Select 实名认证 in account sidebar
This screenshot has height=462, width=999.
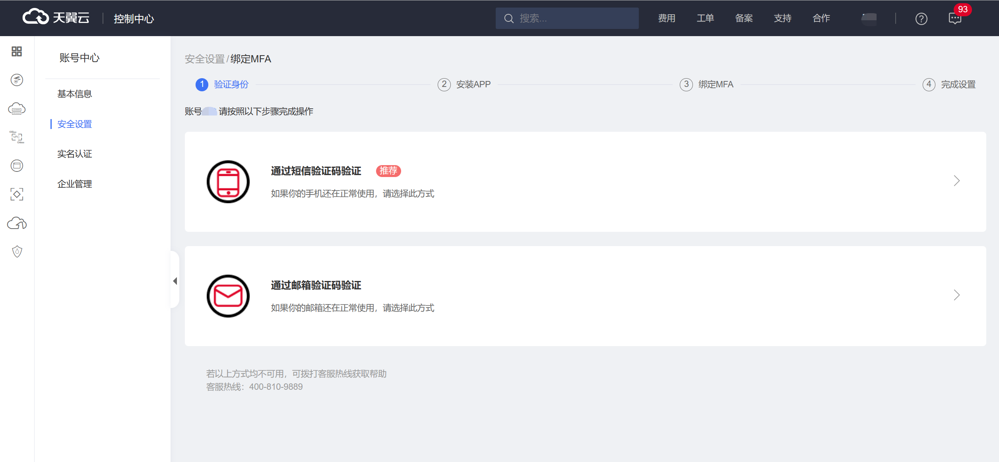75,154
